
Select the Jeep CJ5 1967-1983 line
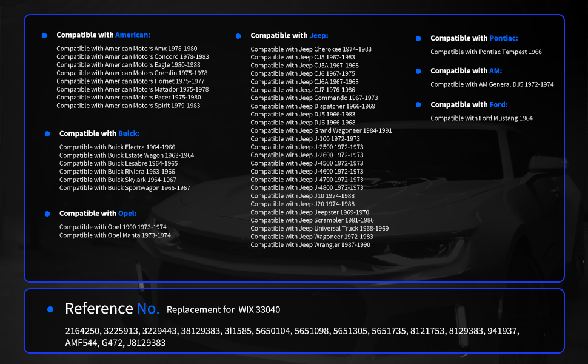(x=302, y=57)
